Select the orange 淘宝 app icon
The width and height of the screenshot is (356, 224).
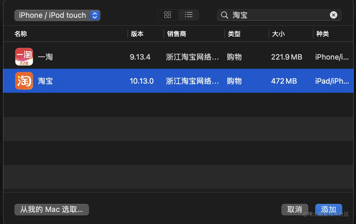(24, 81)
